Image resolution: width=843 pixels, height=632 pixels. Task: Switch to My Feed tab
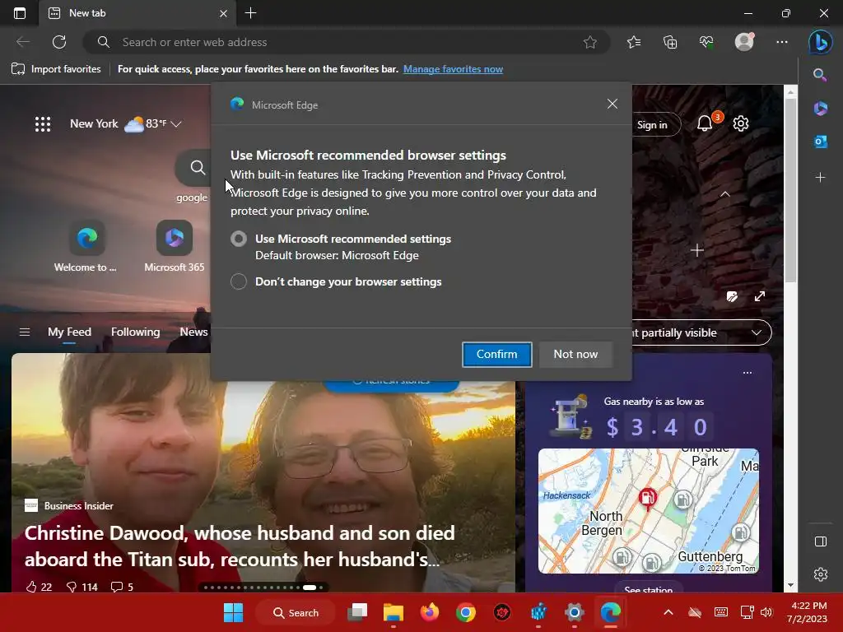pyautogui.click(x=69, y=332)
